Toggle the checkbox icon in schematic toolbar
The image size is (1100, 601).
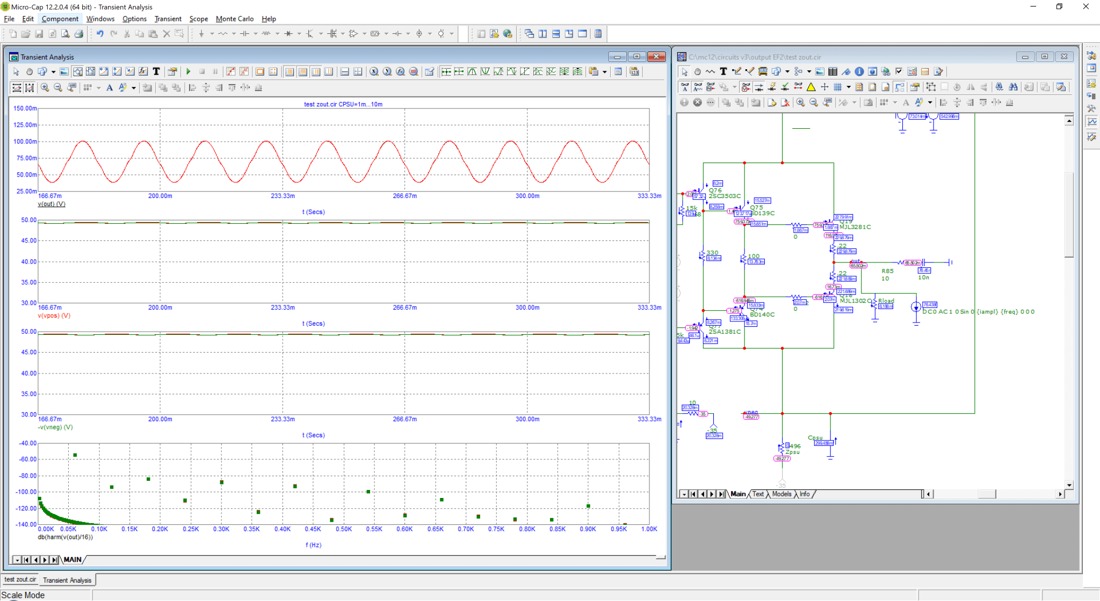899,71
